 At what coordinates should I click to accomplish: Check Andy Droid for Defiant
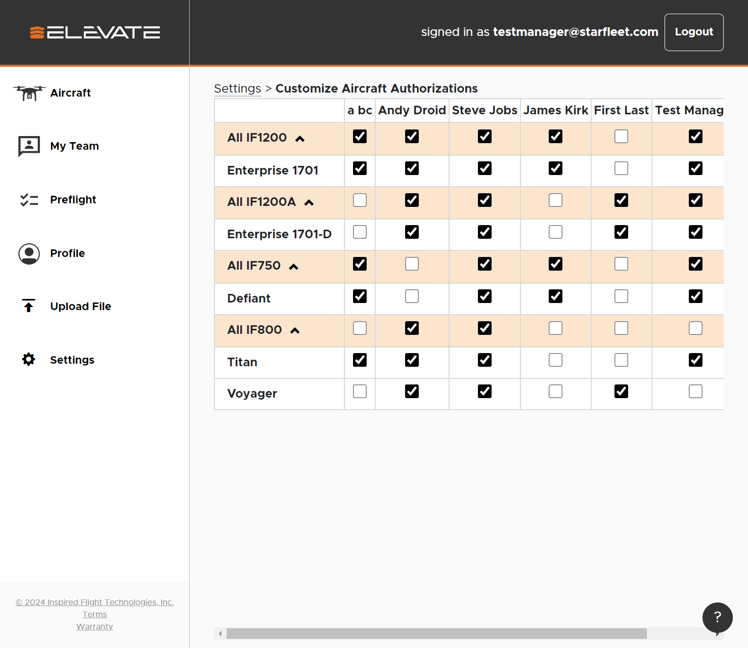[x=412, y=296]
